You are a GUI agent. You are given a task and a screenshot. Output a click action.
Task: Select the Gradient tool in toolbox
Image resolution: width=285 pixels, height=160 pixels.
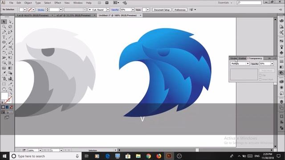pos(10,68)
